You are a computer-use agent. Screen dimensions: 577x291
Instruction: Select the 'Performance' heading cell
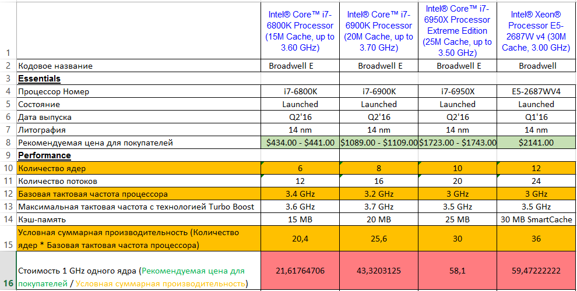click(139, 155)
